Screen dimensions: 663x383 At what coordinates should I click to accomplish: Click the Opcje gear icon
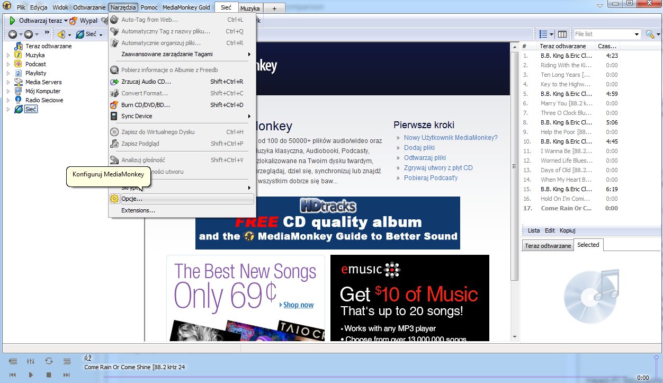click(114, 199)
